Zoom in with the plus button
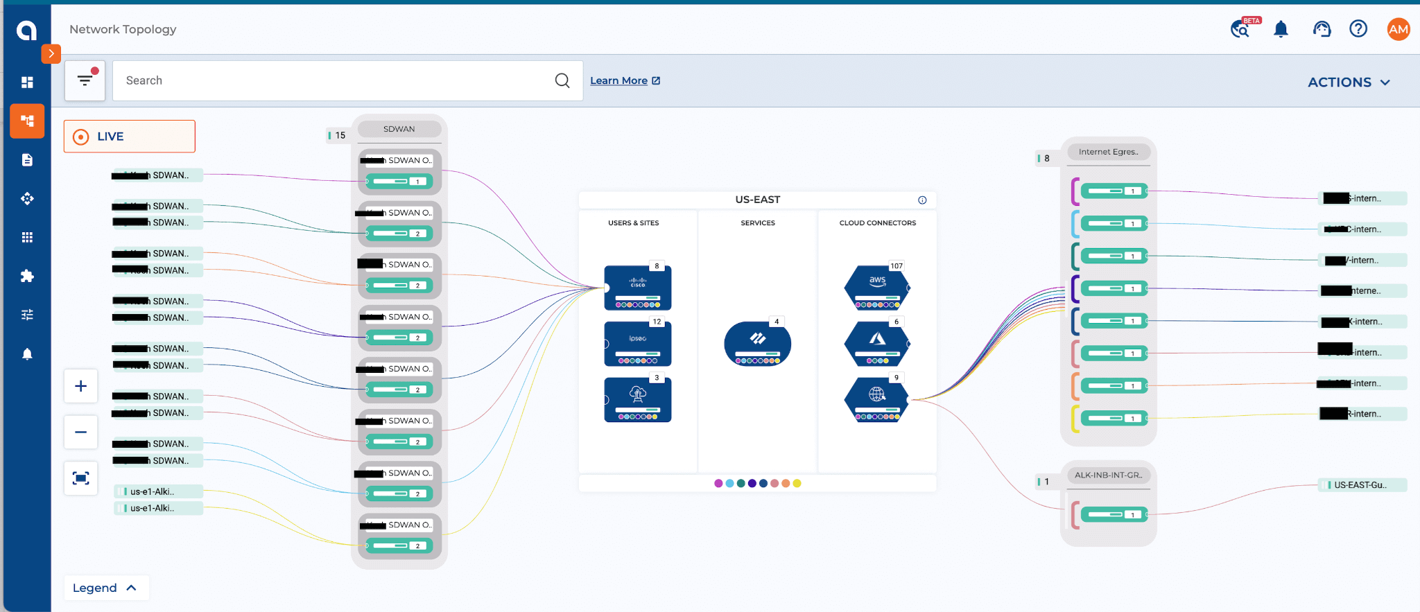This screenshot has height=612, width=1420. click(81, 386)
